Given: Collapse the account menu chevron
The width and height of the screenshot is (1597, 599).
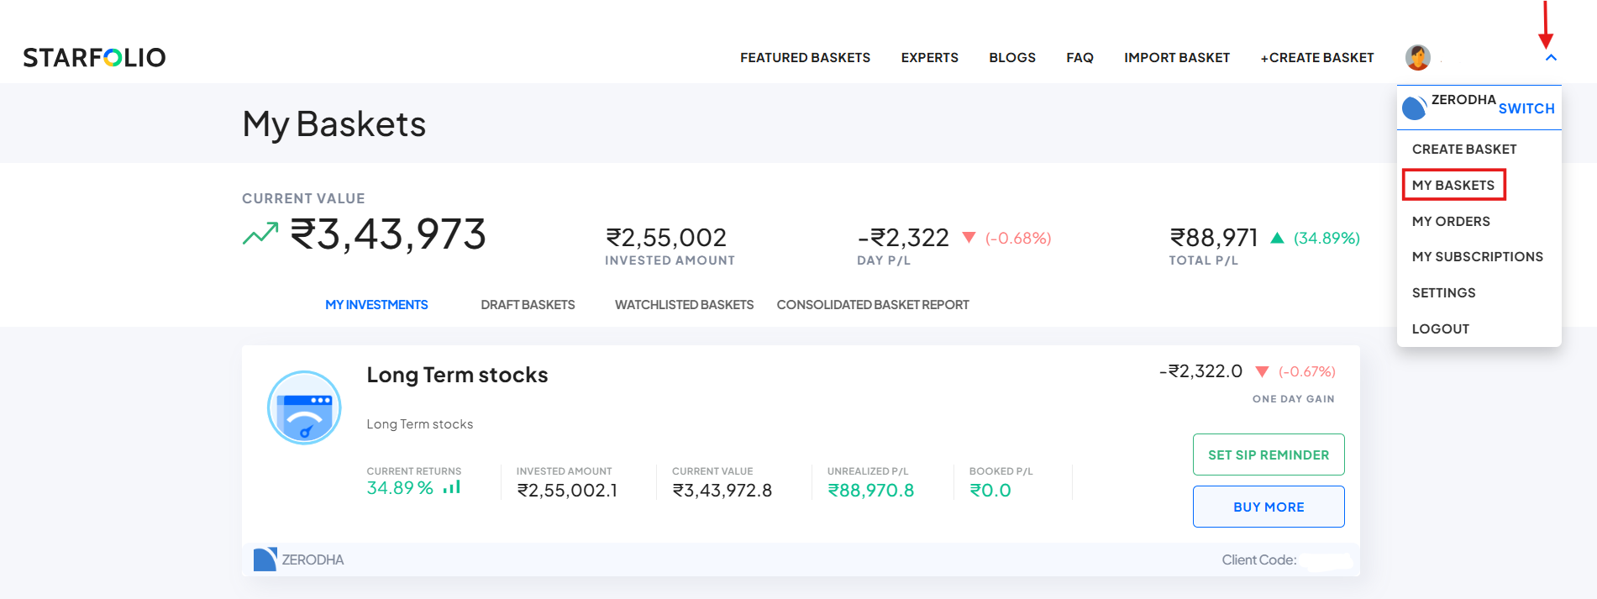Looking at the screenshot, I should point(1551,57).
